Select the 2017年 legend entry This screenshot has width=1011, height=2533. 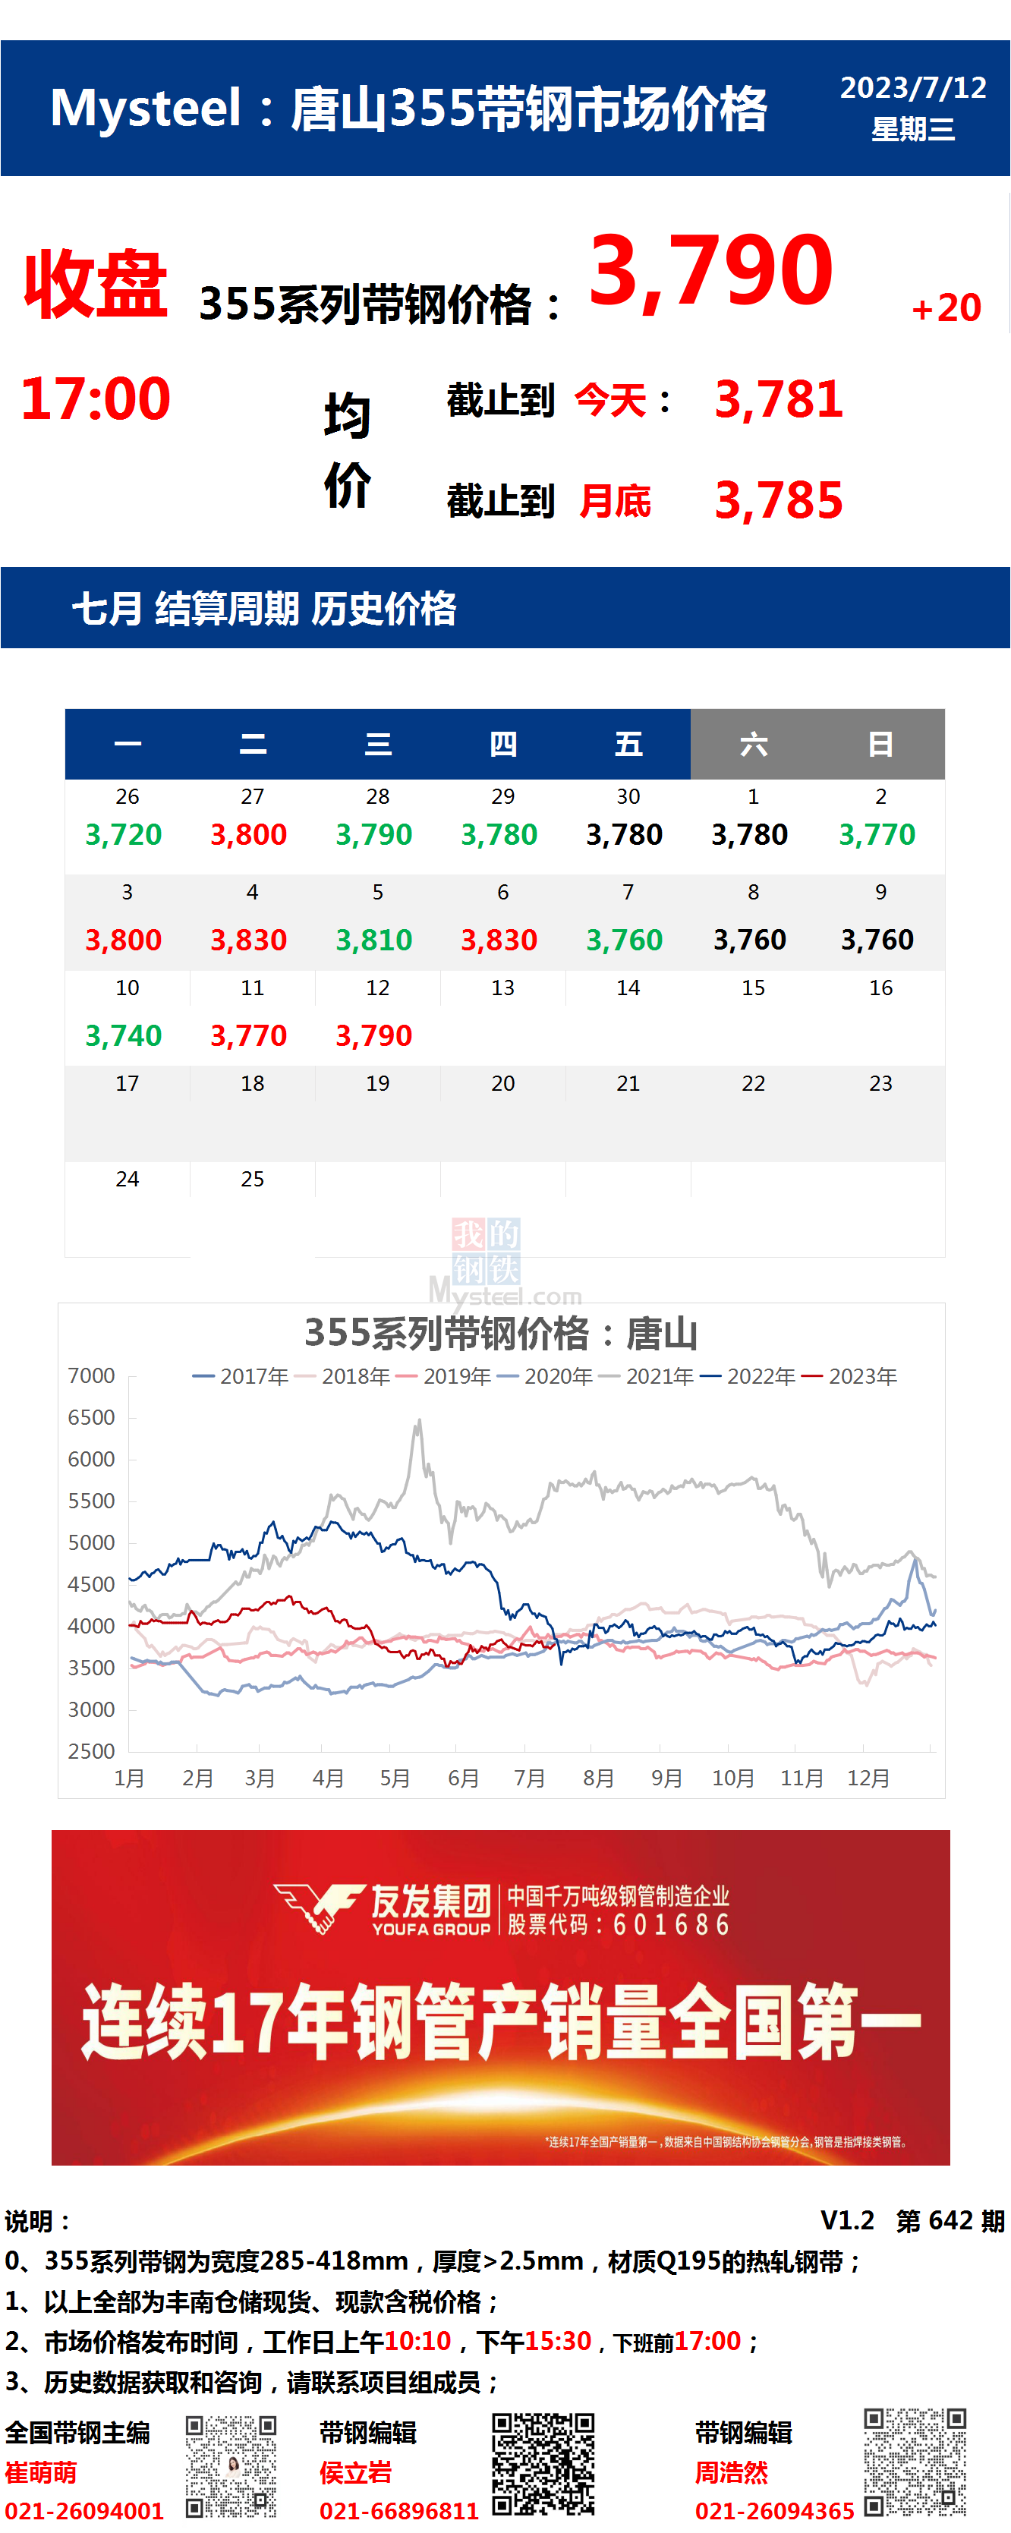click(240, 1377)
